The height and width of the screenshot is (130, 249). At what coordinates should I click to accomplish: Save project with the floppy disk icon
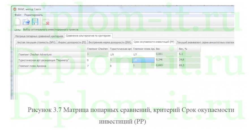35,22
